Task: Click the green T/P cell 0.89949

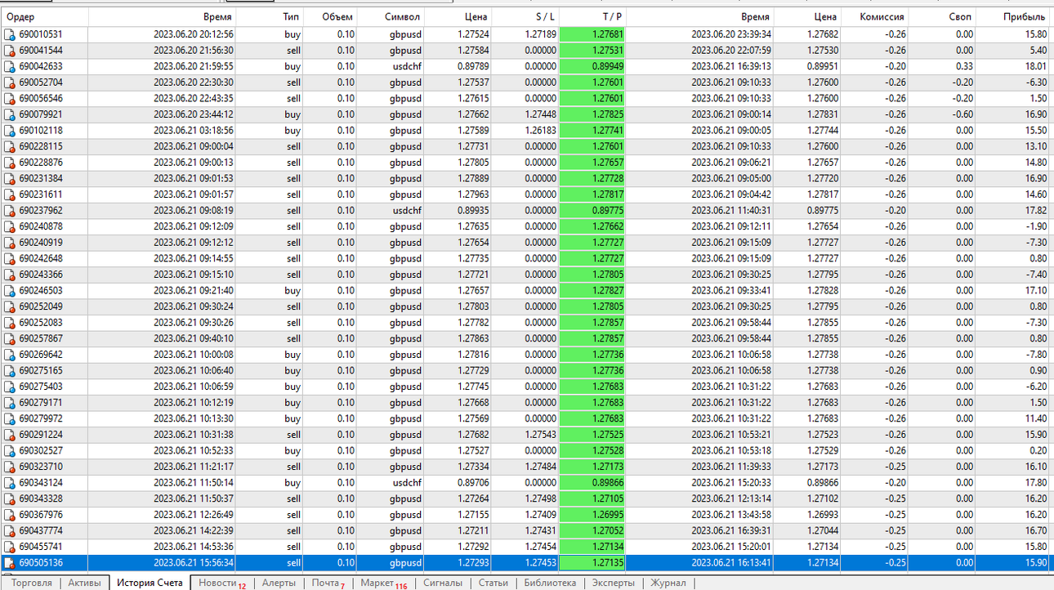Action: coord(594,66)
